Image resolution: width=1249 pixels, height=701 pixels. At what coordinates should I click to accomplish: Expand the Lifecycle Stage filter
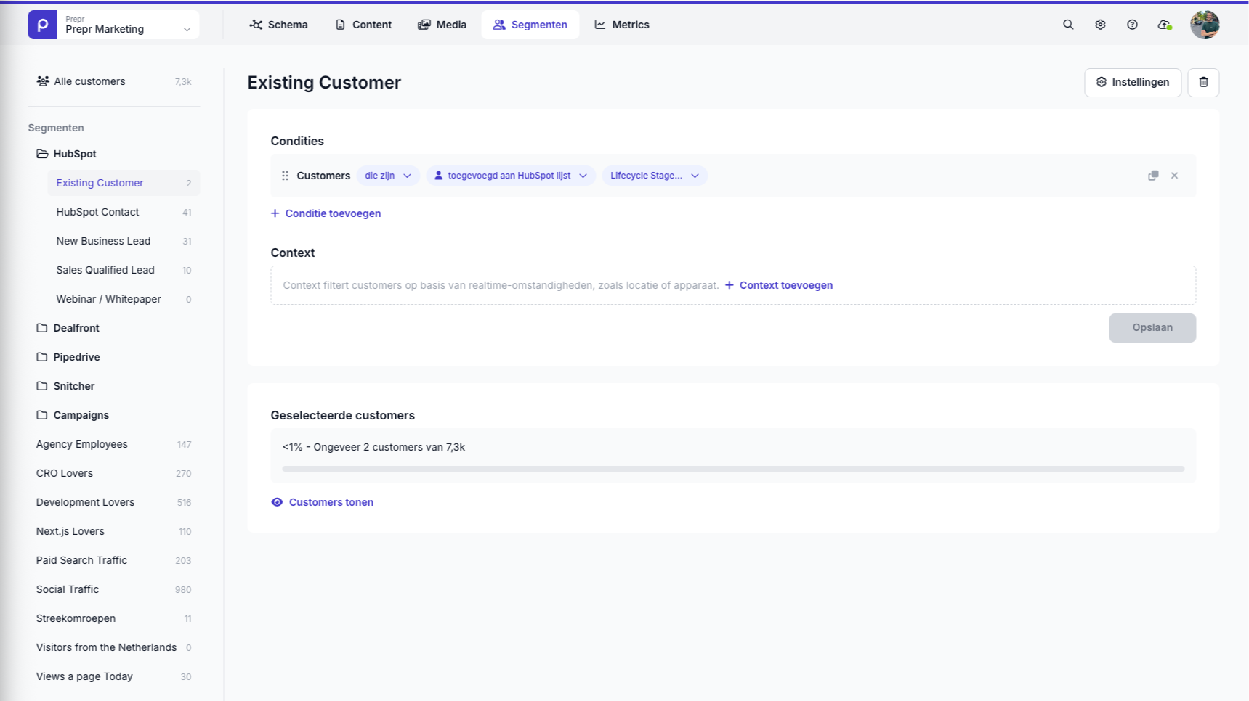click(653, 175)
